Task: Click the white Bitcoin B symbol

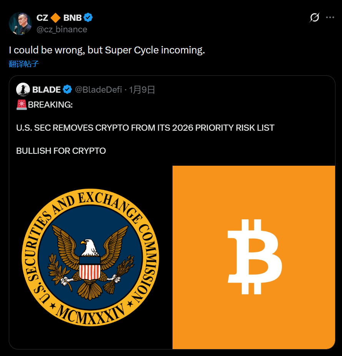Action: tap(254, 257)
